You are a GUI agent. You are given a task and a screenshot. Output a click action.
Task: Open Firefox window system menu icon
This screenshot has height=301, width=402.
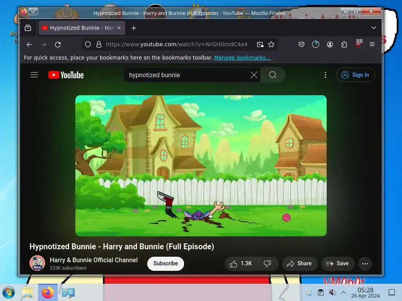point(24,11)
